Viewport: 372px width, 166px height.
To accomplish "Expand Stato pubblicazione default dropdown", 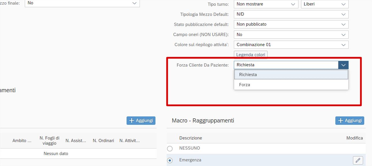I will (x=343, y=24).
